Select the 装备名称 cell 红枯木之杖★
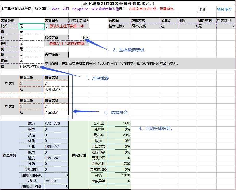The height and width of the screenshot is (190, 236). [79, 20]
